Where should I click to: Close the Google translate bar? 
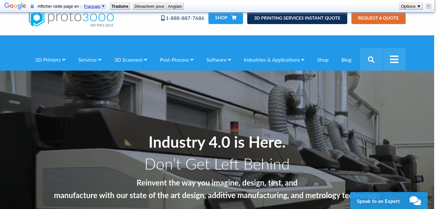tap(428, 6)
